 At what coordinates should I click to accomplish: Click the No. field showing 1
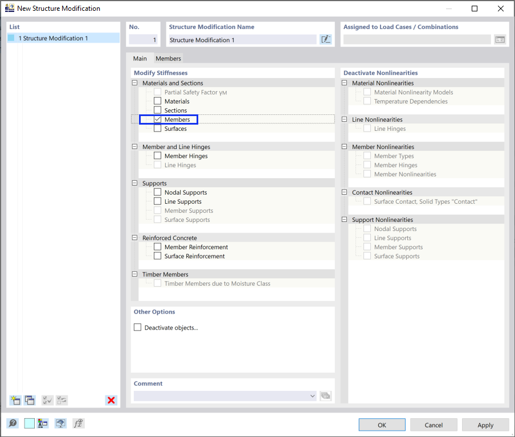pyautogui.click(x=143, y=40)
